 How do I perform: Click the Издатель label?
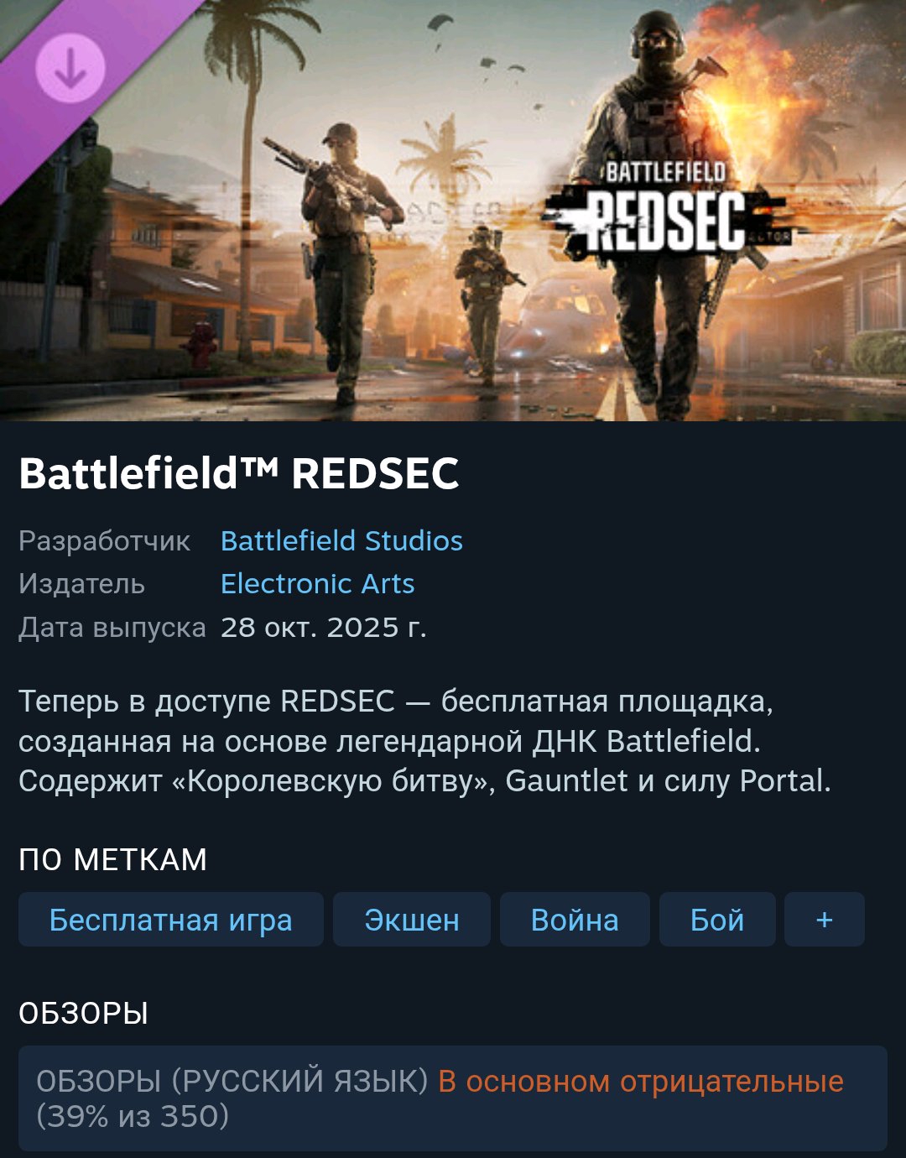coord(81,584)
